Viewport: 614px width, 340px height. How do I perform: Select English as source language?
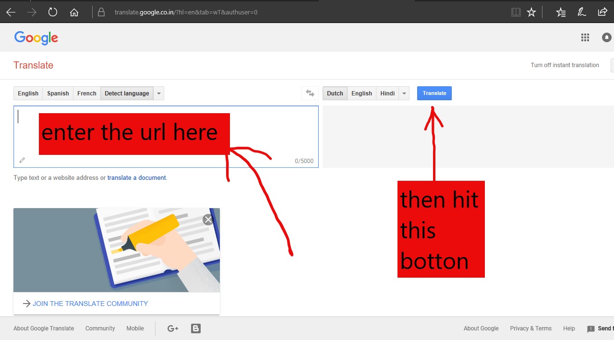point(28,93)
